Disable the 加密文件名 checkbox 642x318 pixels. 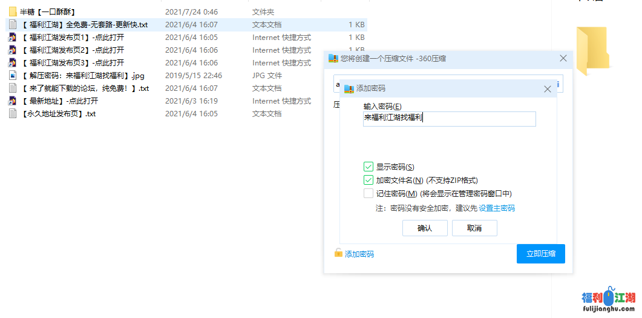click(x=368, y=180)
